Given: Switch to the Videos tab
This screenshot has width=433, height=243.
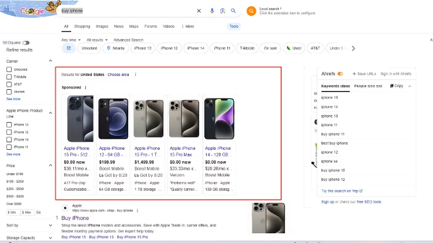Looking at the screenshot, I should point(169,26).
